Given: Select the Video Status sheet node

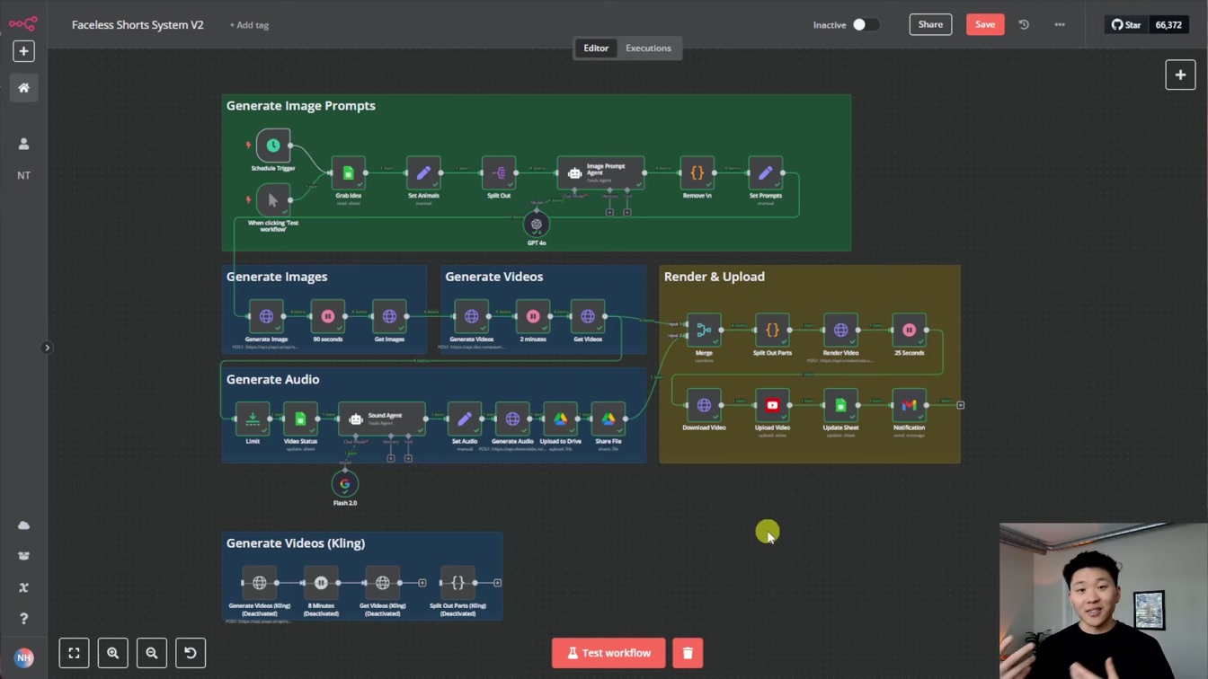Looking at the screenshot, I should pos(300,419).
